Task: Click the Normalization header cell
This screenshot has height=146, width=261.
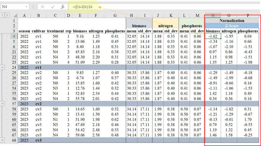Action: (x=232, y=21)
